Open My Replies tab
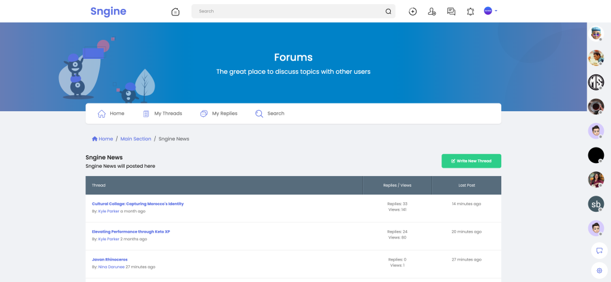Viewport: 611px width, 282px height. pyautogui.click(x=218, y=114)
